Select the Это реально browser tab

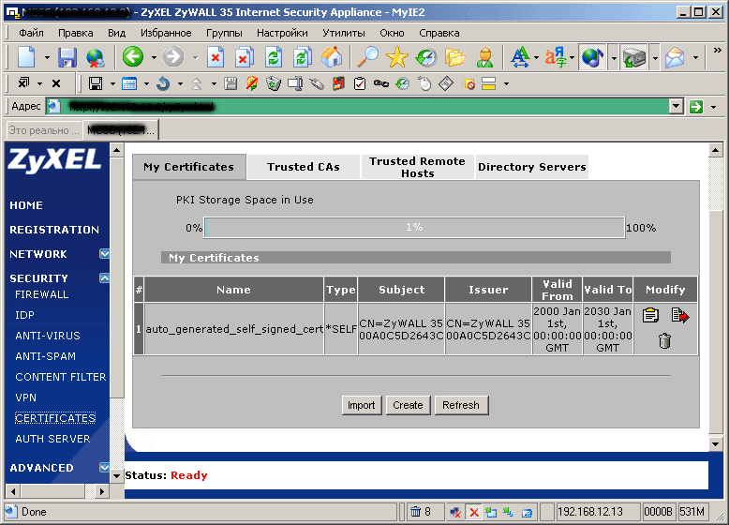click(x=44, y=130)
